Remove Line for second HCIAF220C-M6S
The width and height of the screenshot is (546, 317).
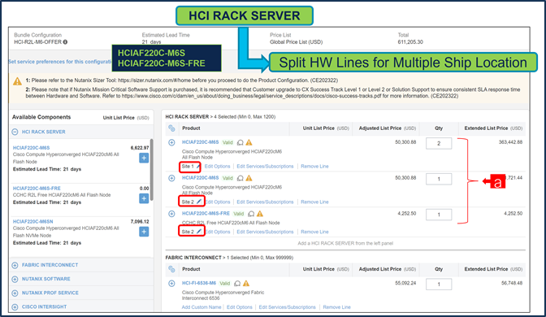tap(314, 202)
